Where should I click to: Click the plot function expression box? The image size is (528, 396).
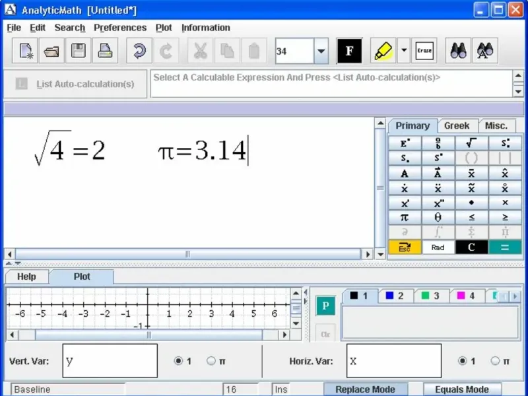point(430,322)
